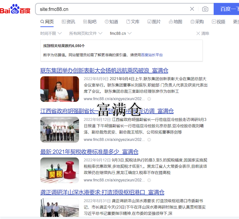Clear the search box with the X icon
239x219 pixels.
tap(192, 9)
